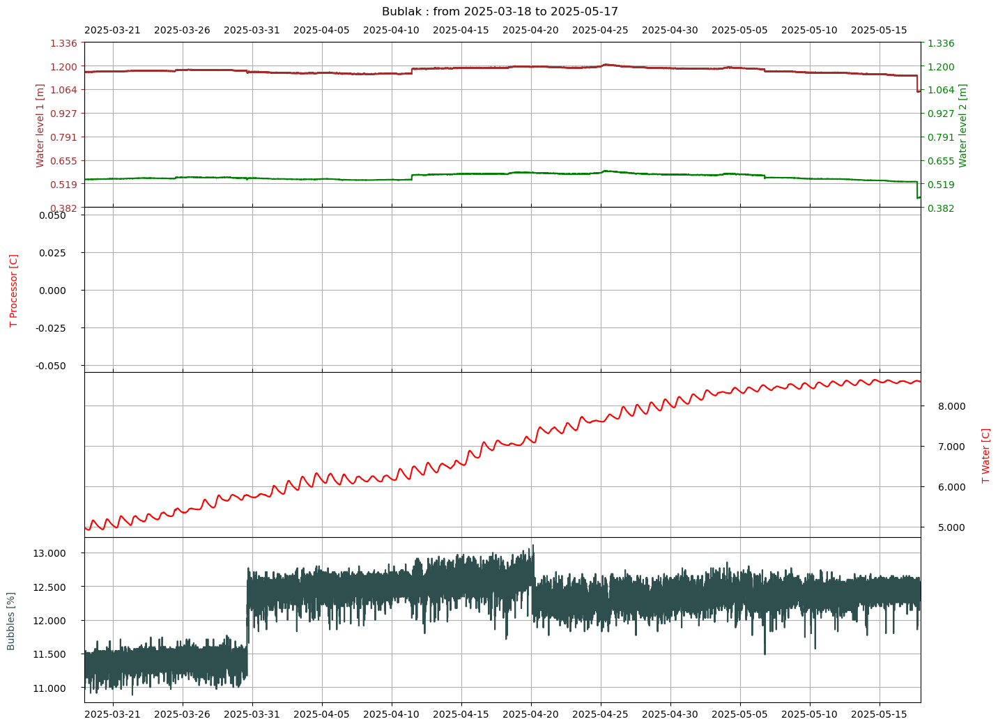Viewport: 998px width, 726px height.
Task: Click the 12.500 tick on Bubbles axis
Action: [49, 587]
